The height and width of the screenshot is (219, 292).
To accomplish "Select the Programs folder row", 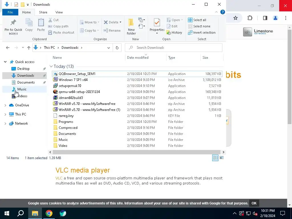I will [x=137, y=121].
